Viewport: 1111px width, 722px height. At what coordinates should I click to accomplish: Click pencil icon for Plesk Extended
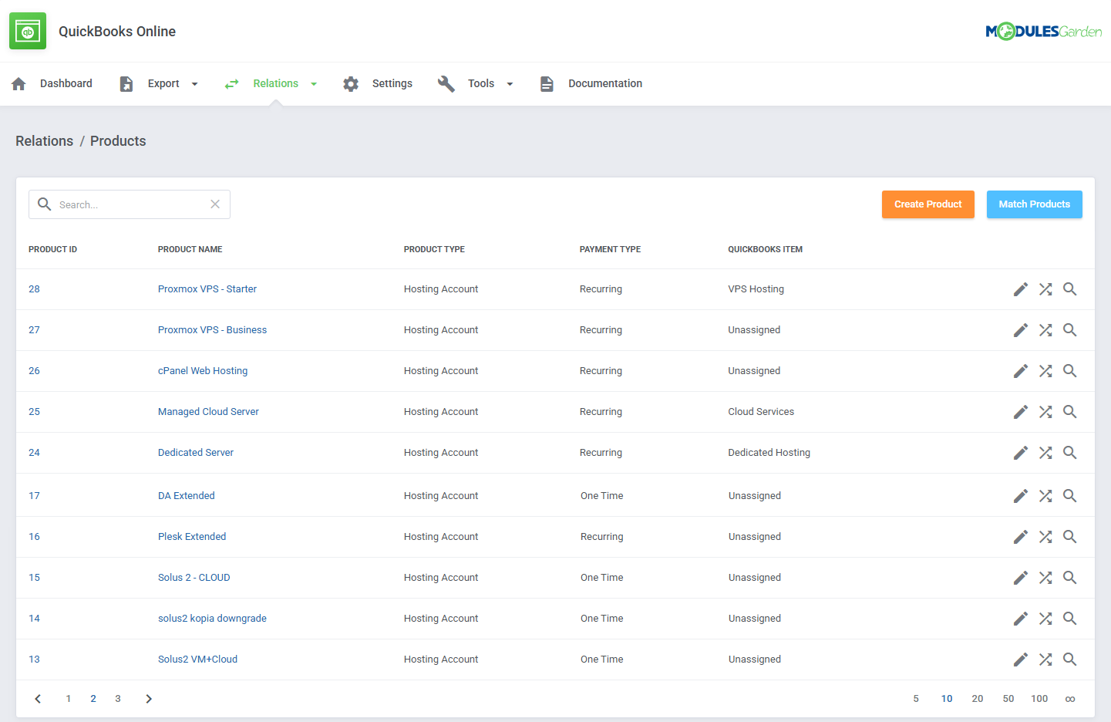coord(1021,537)
